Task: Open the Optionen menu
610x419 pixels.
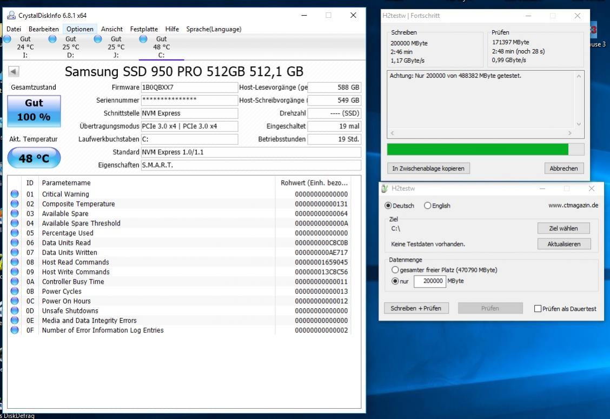Action: pyautogui.click(x=79, y=29)
